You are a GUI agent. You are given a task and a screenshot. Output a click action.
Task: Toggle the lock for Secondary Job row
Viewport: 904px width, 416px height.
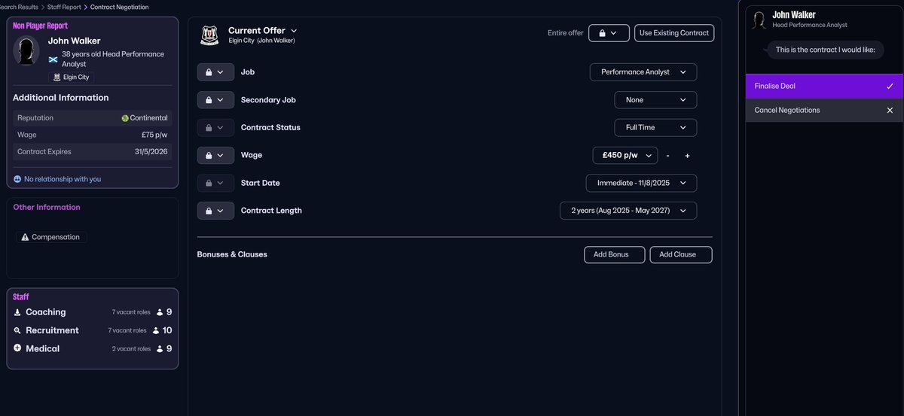(x=215, y=100)
